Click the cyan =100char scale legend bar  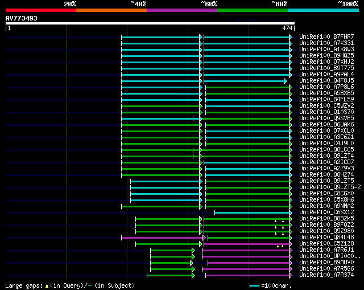[254, 285]
